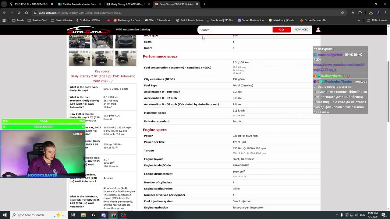Click the 238 Hp @ 5500 rpm value

point(245,136)
